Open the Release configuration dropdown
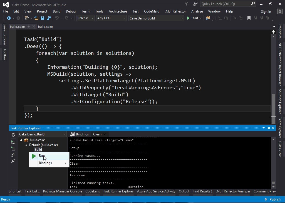This screenshot has width=285, height=203. (92, 18)
